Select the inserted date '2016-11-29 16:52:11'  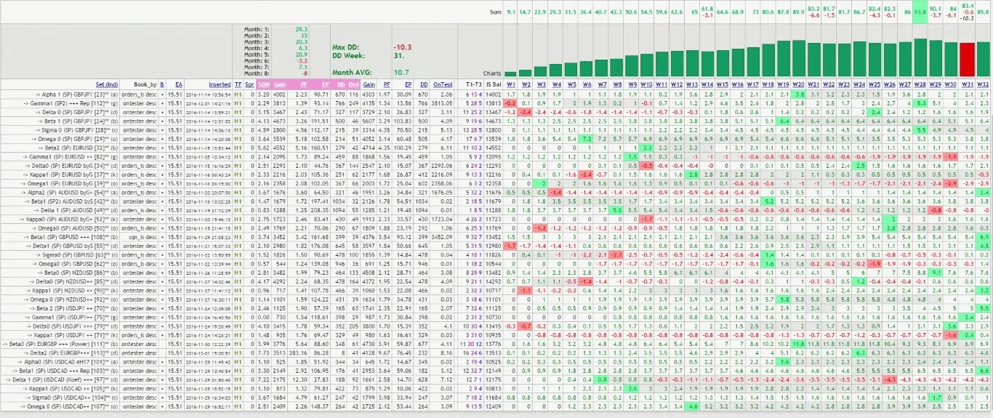(209, 406)
